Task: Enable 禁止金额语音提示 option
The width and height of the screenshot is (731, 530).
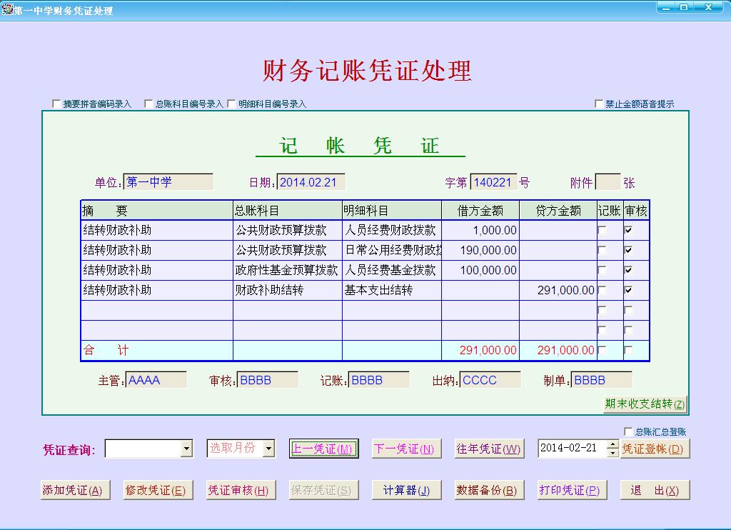Action: pyautogui.click(x=599, y=104)
